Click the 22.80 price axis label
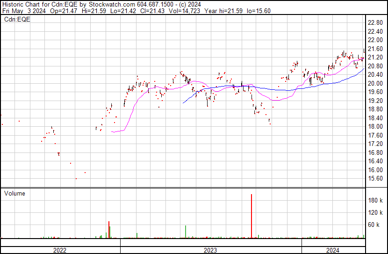 coord(375,23)
